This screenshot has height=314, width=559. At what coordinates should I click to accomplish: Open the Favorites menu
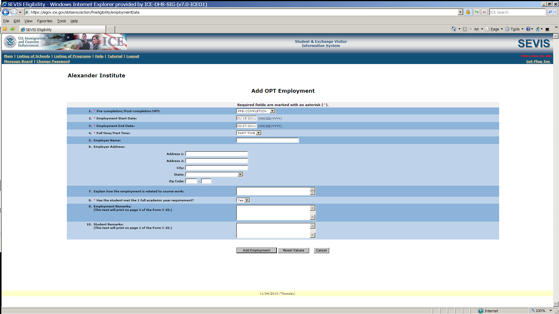(45, 21)
